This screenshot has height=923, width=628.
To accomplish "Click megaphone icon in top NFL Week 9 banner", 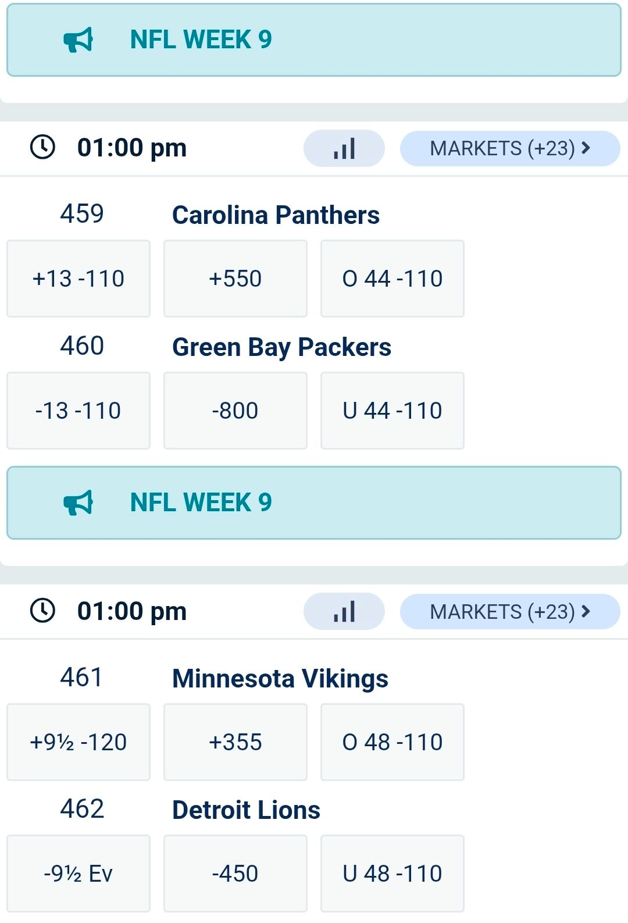I will (78, 40).
